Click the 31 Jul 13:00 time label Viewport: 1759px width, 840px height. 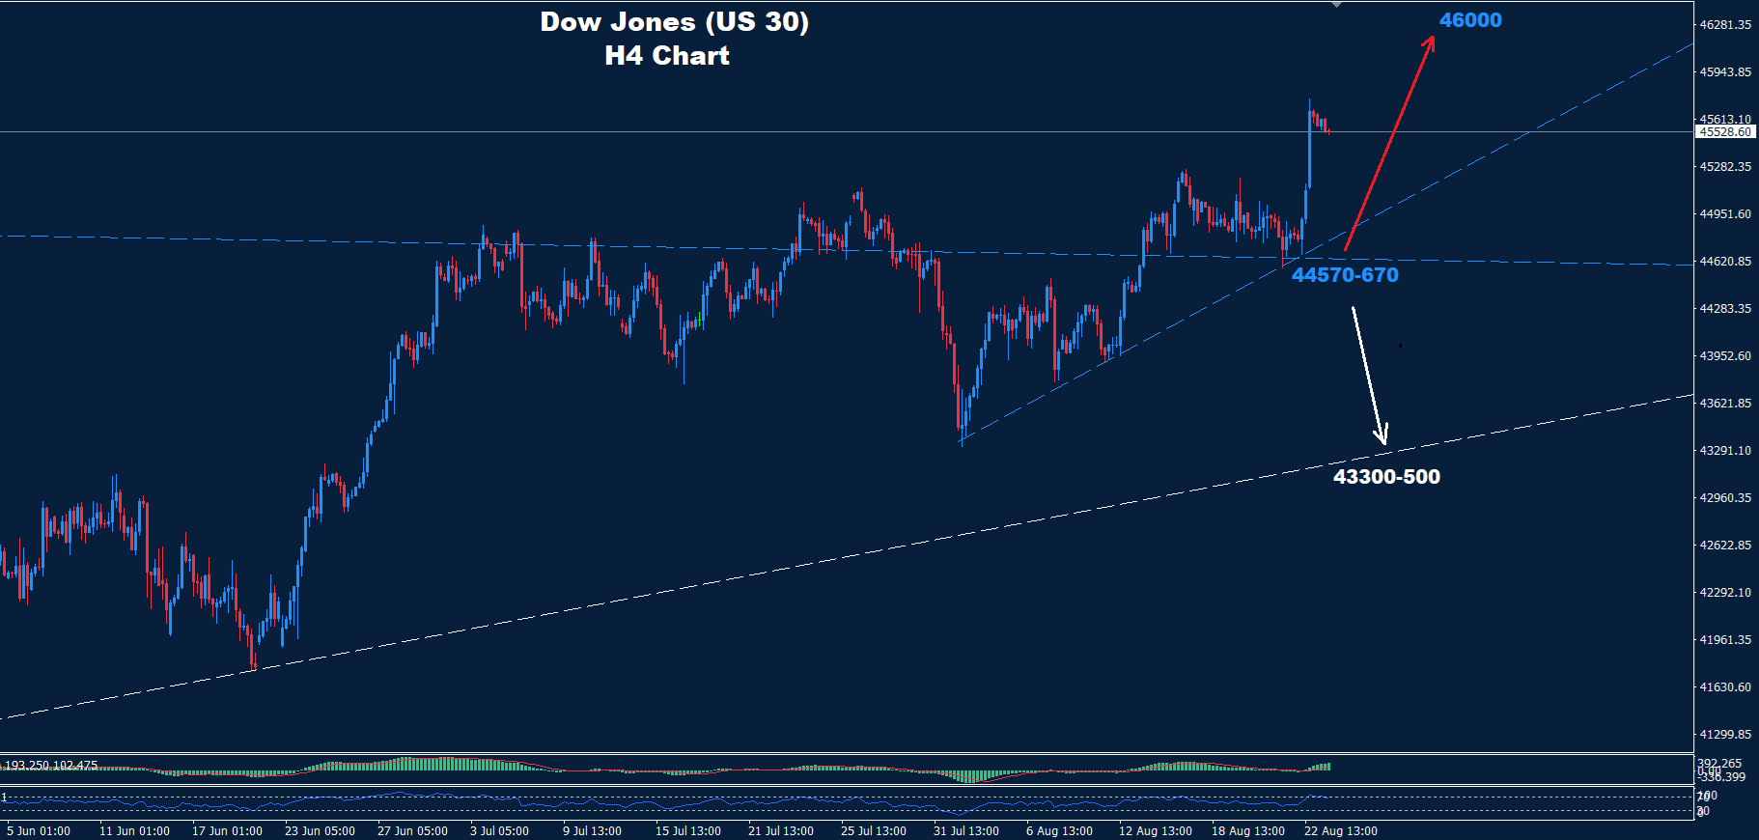[965, 831]
